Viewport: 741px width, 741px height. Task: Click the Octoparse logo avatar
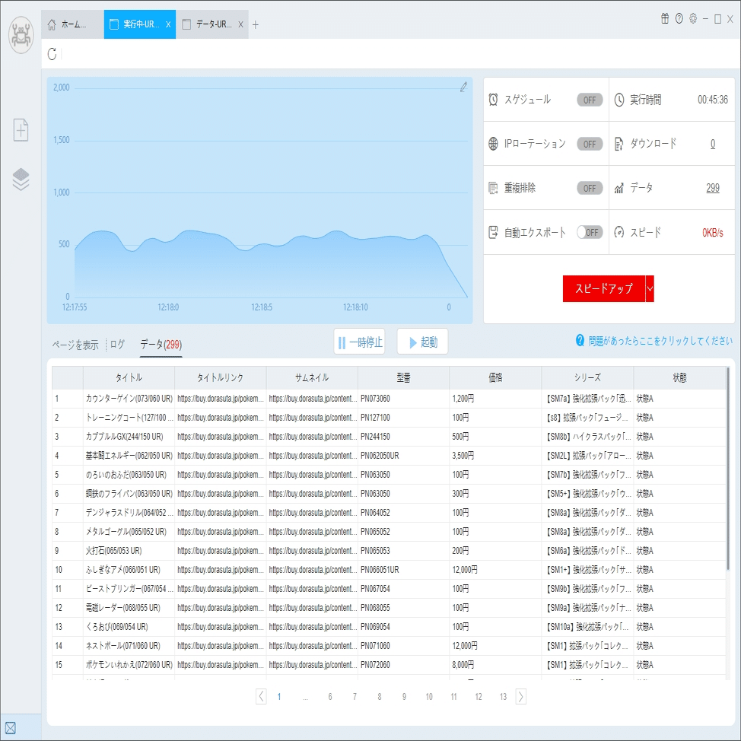[21, 35]
